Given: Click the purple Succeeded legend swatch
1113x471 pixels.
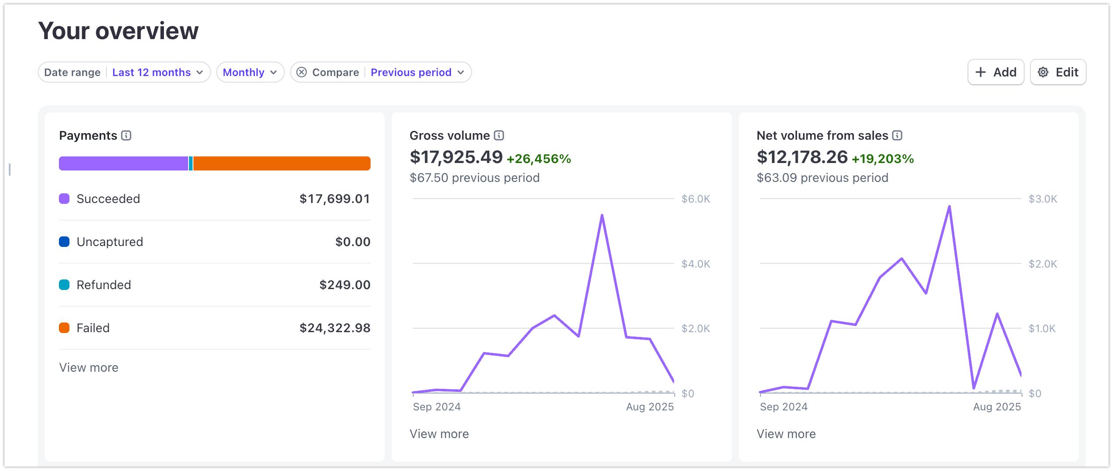Looking at the screenshot, I should 64,199.
